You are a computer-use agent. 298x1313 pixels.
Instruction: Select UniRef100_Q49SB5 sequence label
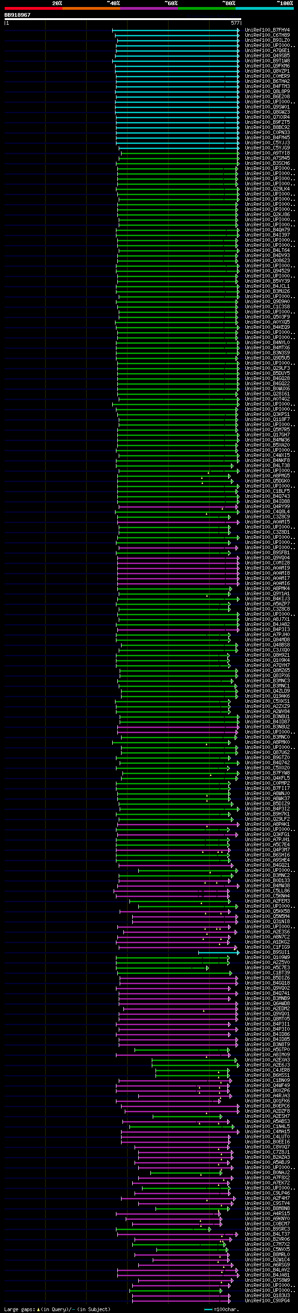point(267,55)
